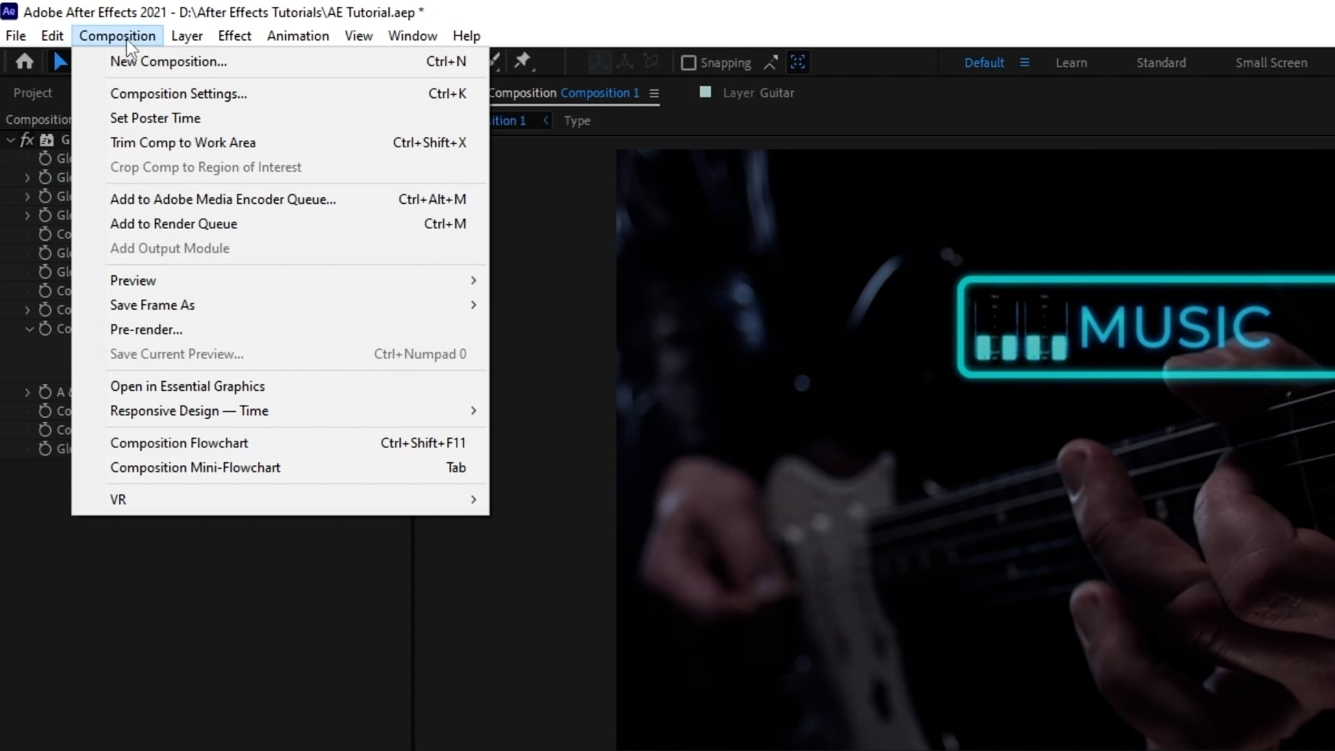The image size is (1335, 751).
Task: Click the snap-to-features bracket icon
Action: 798,62
